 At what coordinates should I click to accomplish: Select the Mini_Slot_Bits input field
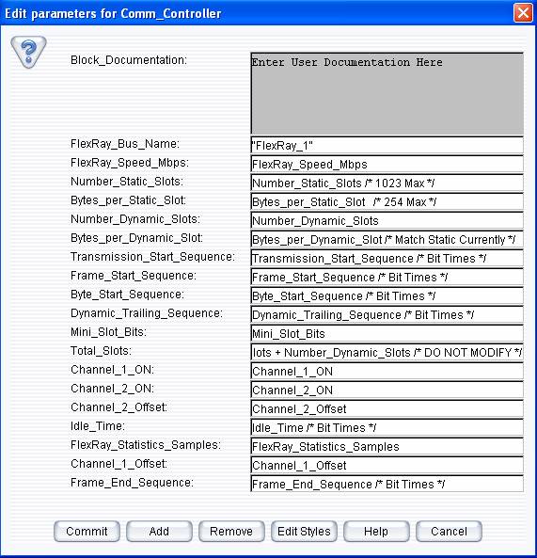pyautogui.click(x=387, y=333)
